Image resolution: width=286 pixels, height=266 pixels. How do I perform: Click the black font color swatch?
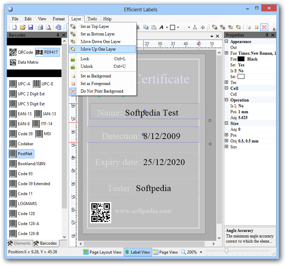pos(241,59)
